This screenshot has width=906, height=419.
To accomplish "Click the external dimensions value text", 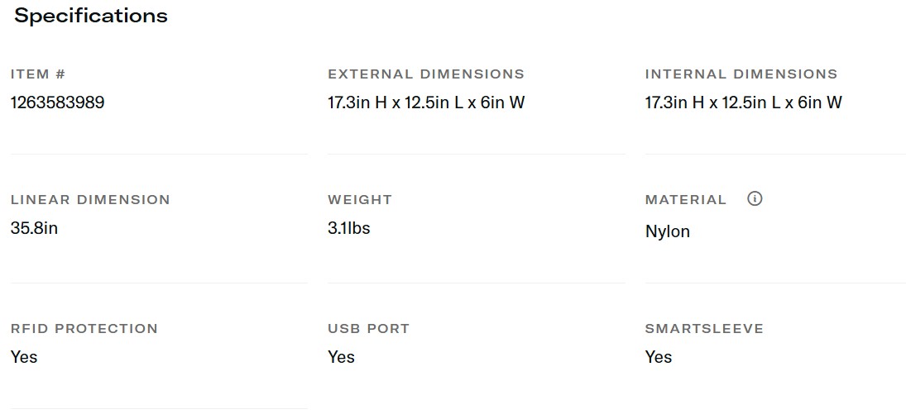I will [x=426, y=102].
